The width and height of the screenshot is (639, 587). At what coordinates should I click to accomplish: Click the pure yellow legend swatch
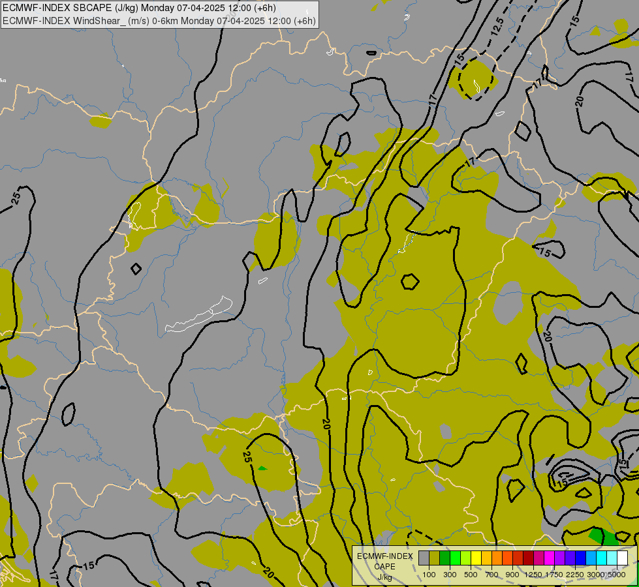tap(476, 558)
